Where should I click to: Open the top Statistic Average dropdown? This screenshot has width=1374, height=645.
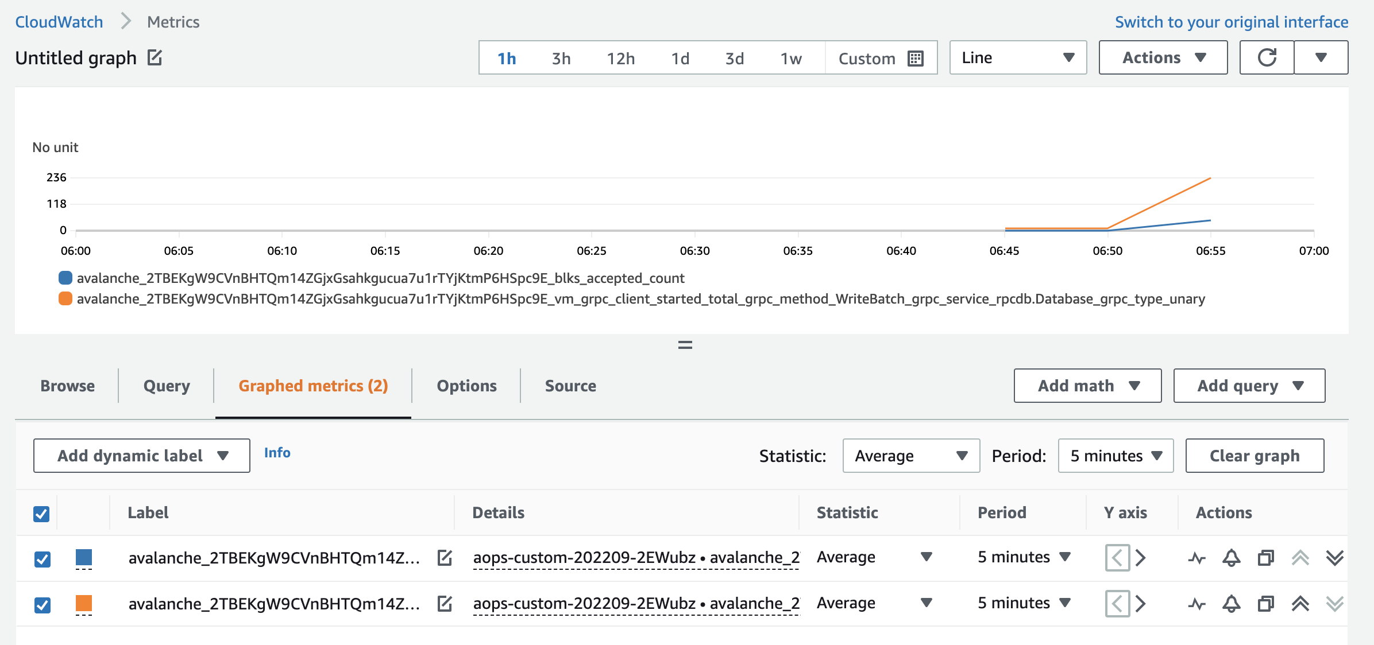910,456
